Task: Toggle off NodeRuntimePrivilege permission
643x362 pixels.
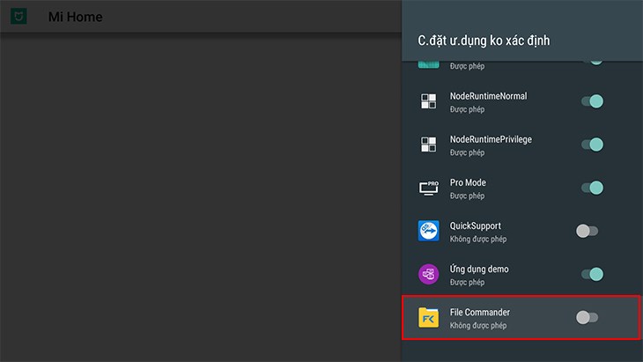Action: [x=592, y=144]
